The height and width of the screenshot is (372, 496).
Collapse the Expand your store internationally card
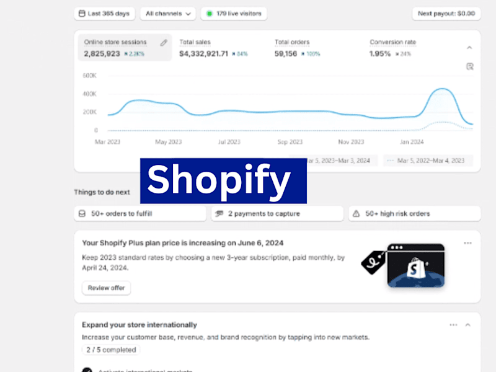coord(468,325)
